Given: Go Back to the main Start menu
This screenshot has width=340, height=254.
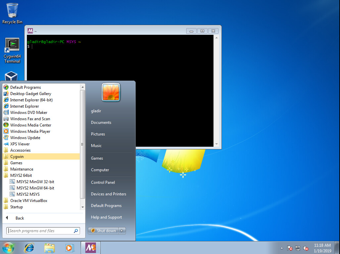Looking at the screenshot, I should pos(19,218).
